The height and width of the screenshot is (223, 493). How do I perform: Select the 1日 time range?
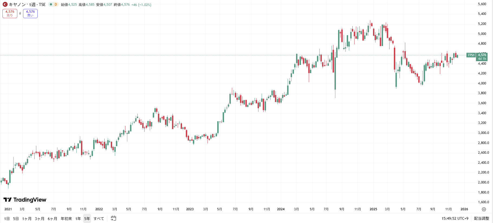point(7,219)
